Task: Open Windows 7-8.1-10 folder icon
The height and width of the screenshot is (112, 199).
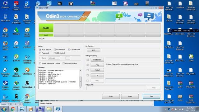Action: tap(191, 6)
